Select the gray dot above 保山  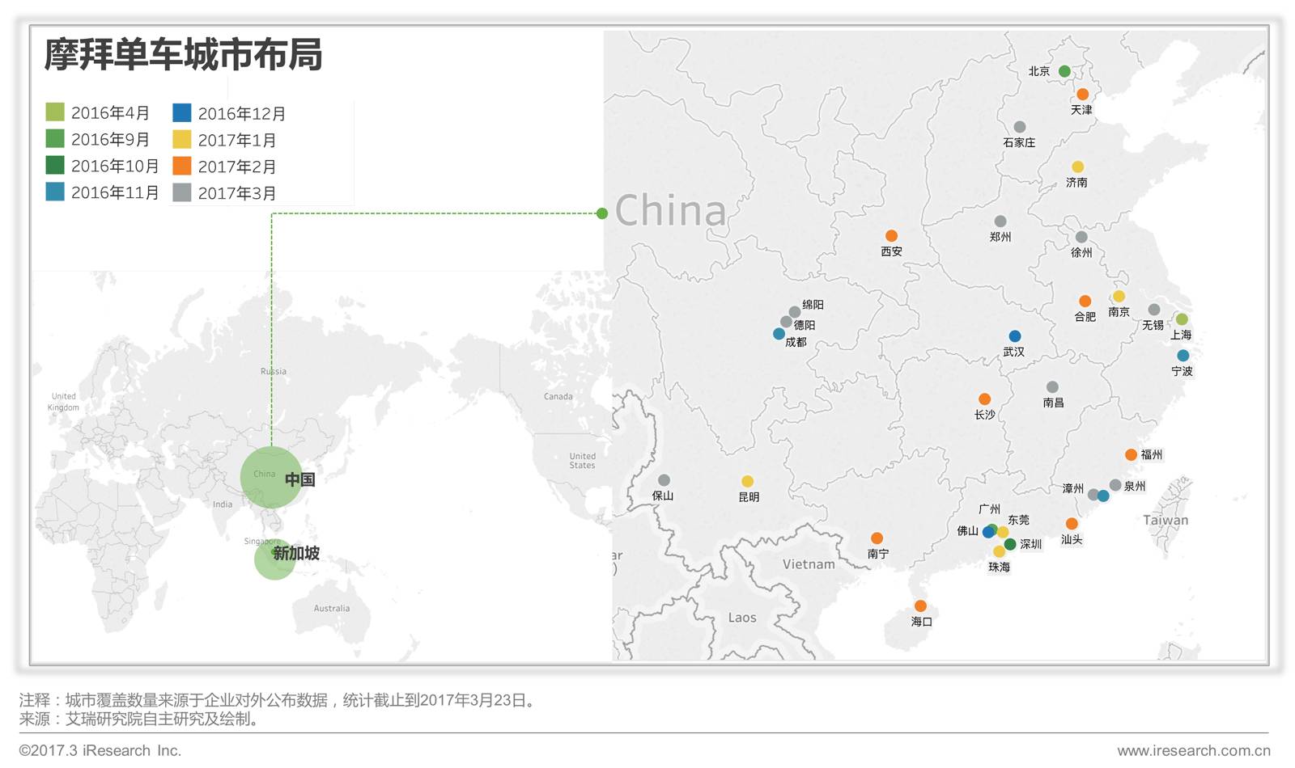click(x=664, y=480)
